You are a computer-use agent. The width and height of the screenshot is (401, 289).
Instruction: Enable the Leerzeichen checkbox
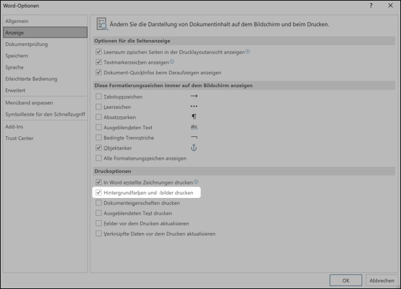(x=99, y=107)
